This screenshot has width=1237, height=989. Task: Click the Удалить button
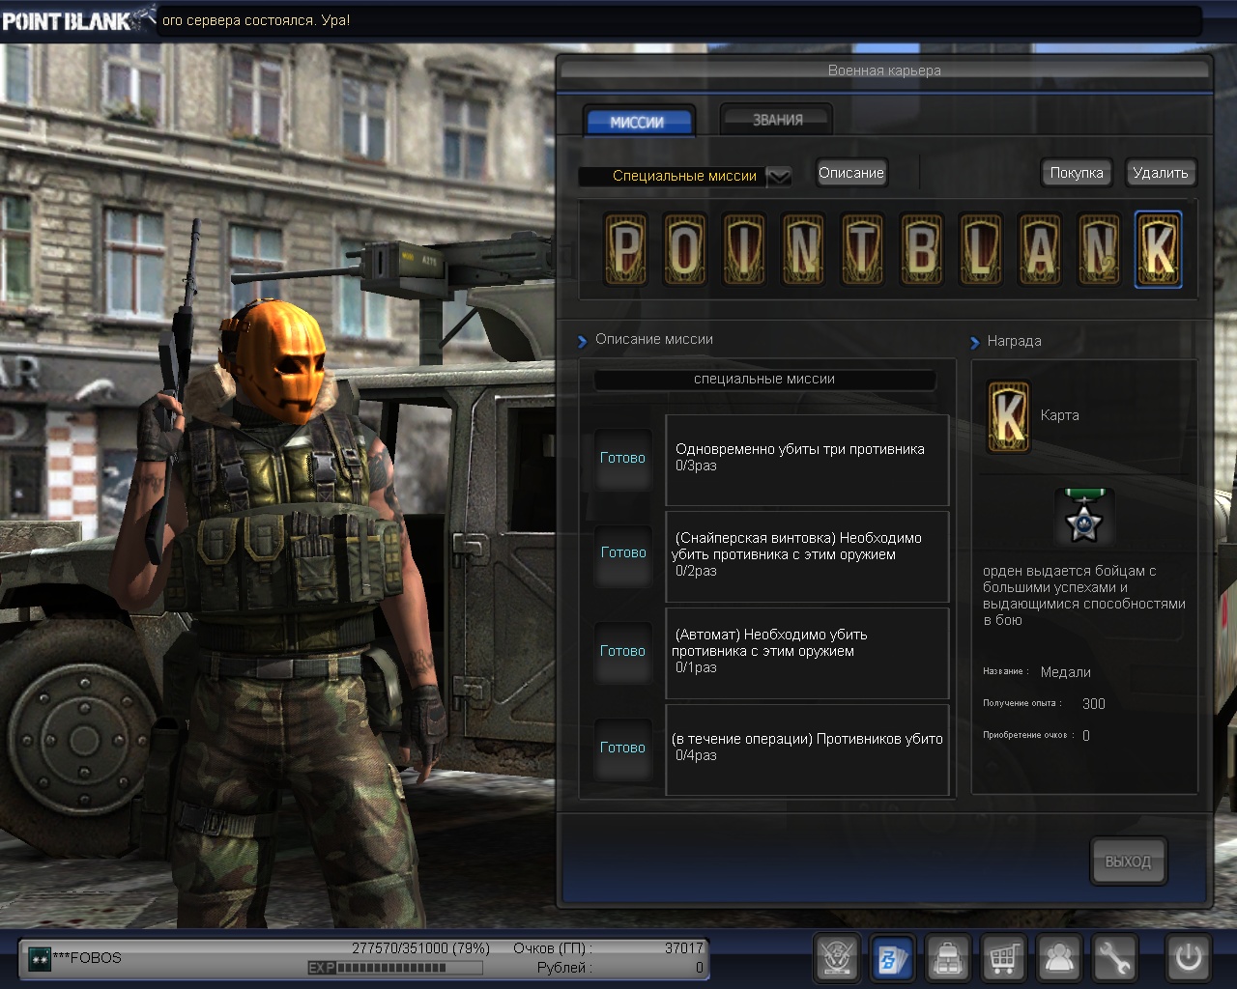[1161, 173]
